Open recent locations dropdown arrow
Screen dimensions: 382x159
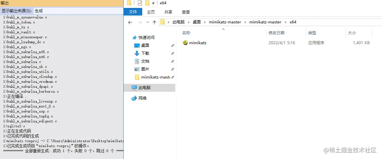148,22
